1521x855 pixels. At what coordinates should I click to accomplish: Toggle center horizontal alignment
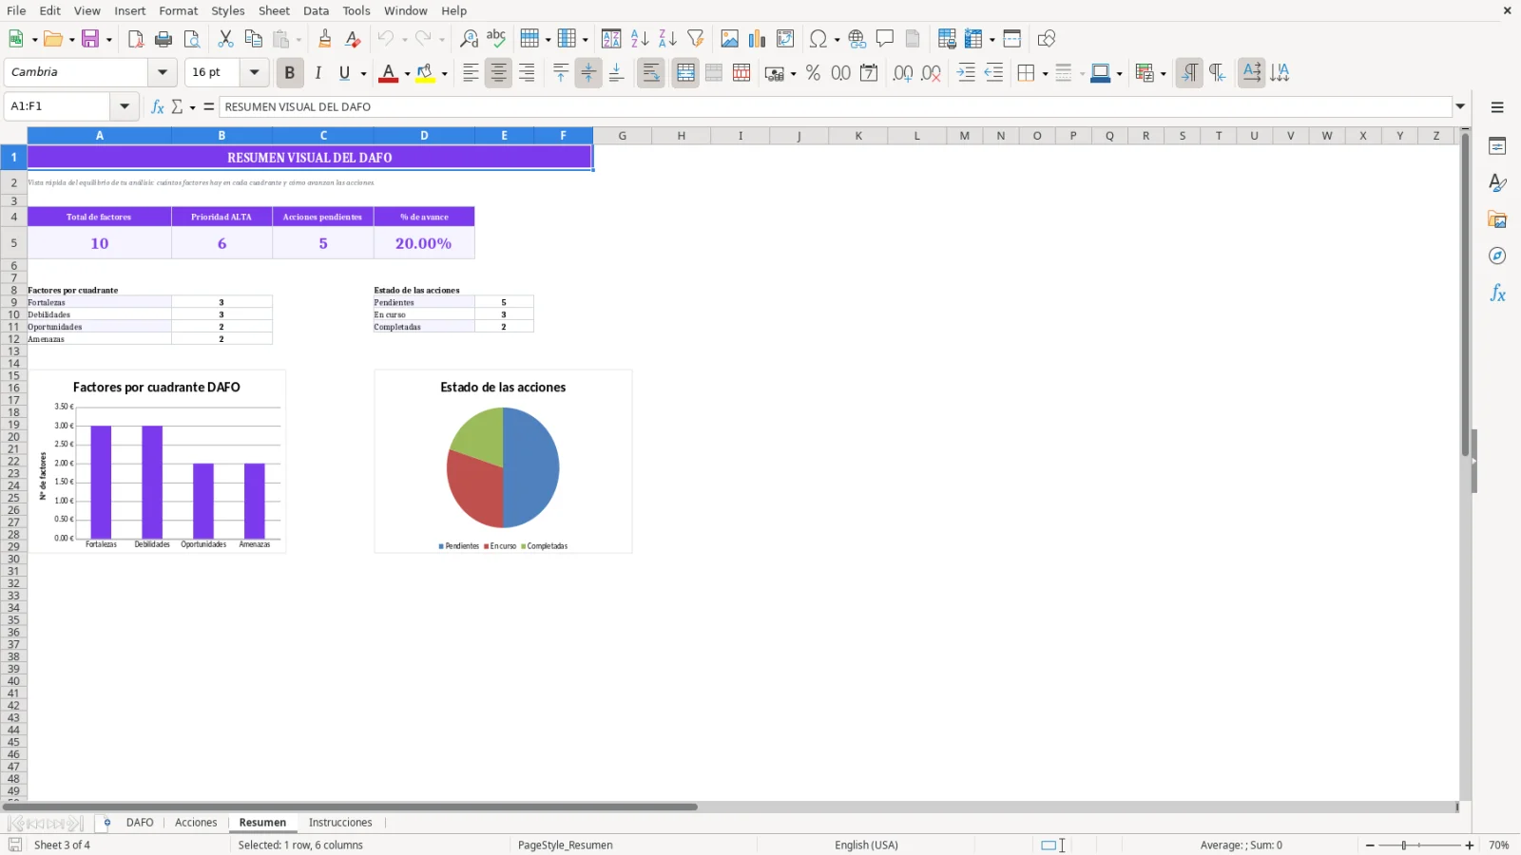pos(498,73)
